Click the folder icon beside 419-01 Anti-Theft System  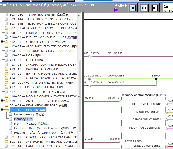click(x=6, y=101)
